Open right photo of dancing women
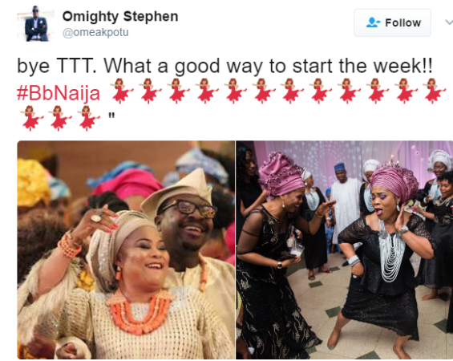This screenshot has width=453, height=361. point(345,250)
